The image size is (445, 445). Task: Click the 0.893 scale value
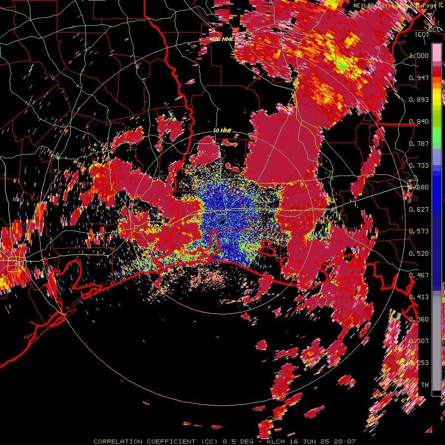click(x=419, y=99)
